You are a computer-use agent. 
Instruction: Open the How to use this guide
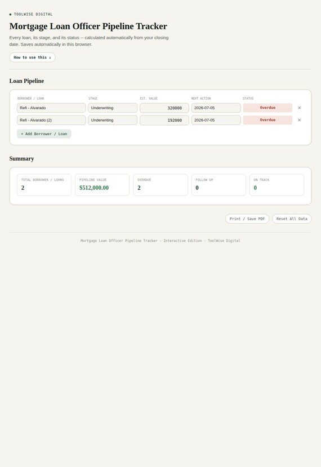pyautogui.click(x=32, y=57)
